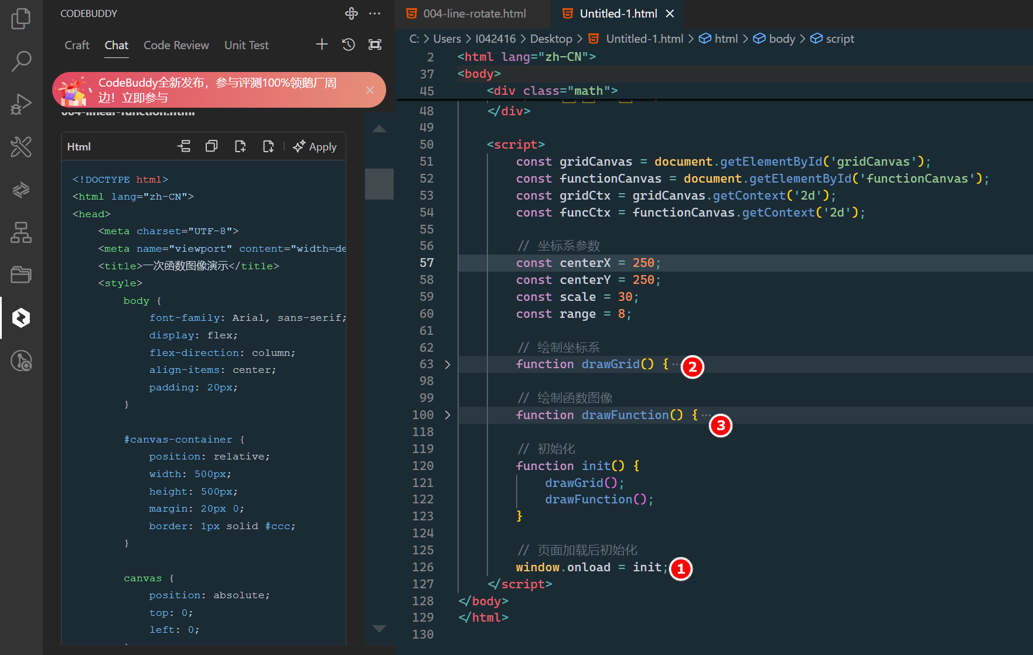This screenshot has height=655, width=1033.
Task: Open the 004-line-rotate.html editor tab
Action: pos(473,13)
